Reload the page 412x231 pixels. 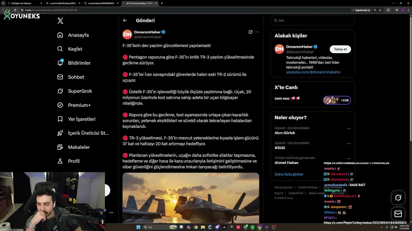point(15,10)
